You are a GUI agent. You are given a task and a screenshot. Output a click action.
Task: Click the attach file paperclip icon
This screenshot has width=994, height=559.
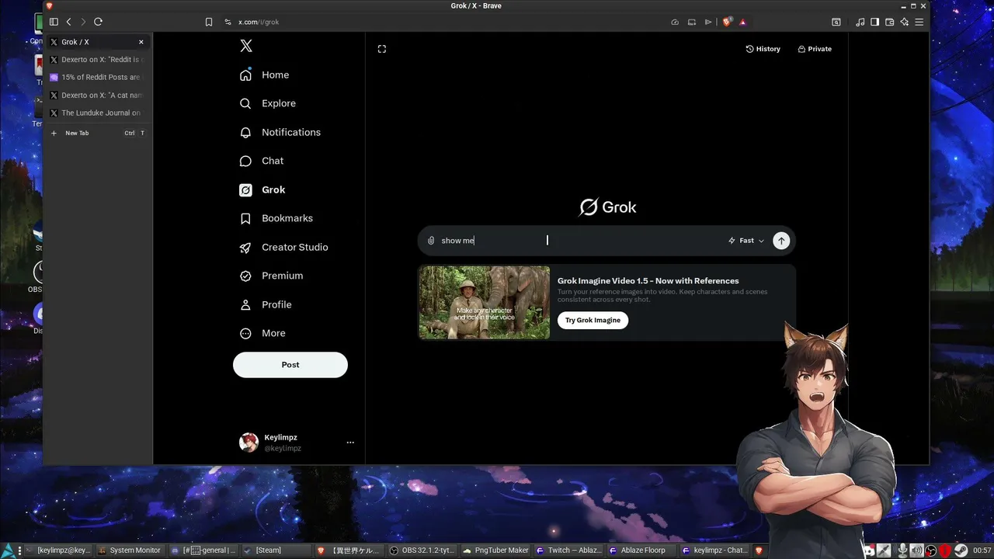click(x=431, y=241)
